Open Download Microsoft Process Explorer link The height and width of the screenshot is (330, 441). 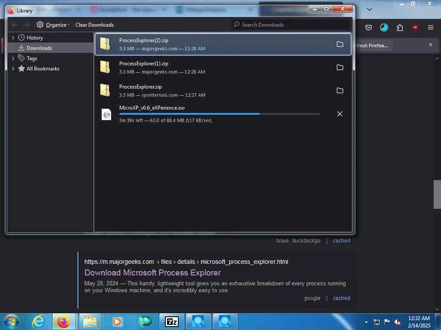[x=153, y=272]
